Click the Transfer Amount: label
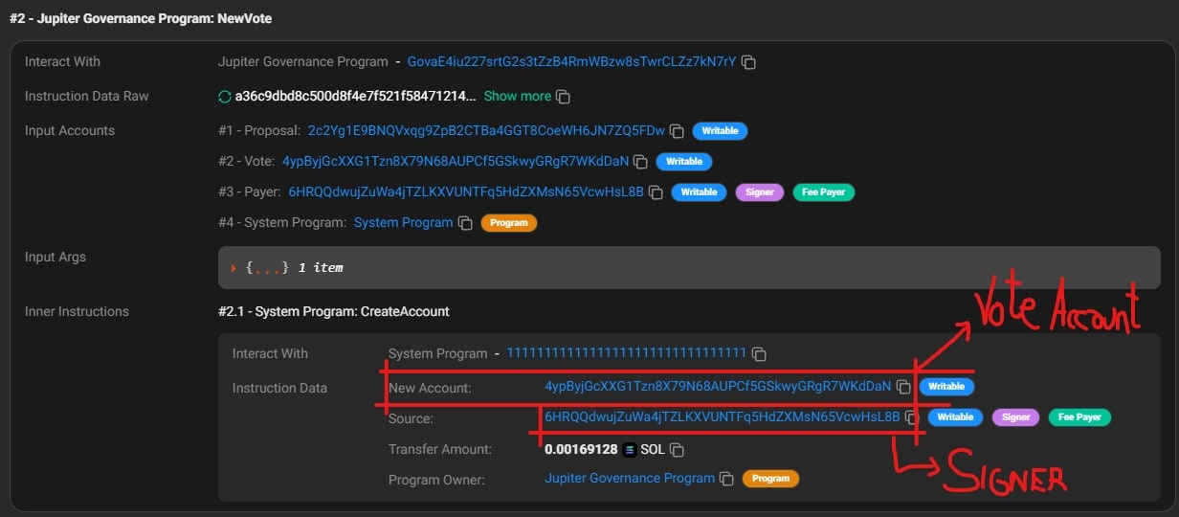 pyautogui.click(x=440, y=448)
